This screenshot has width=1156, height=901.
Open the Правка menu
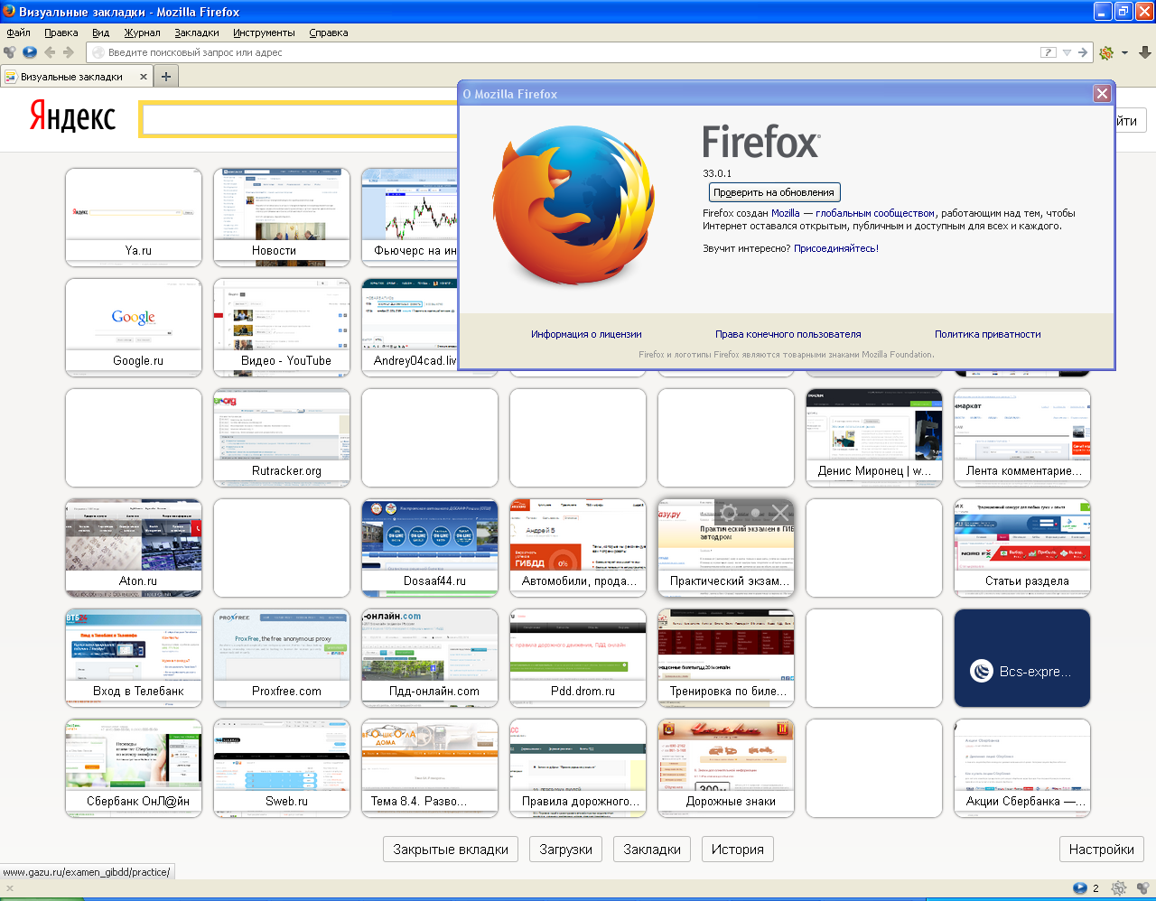pyautogui.click(x=61, y=33)
